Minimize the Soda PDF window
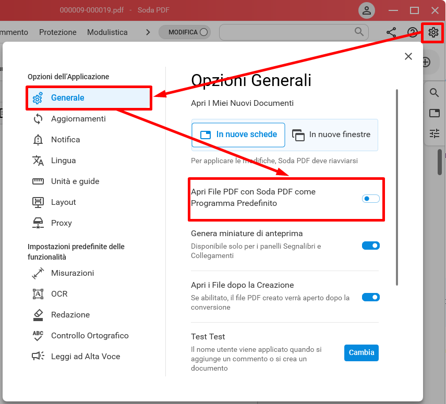Image resolution: width=446 pixels, height=404 pixels. [x=393, y=10]
